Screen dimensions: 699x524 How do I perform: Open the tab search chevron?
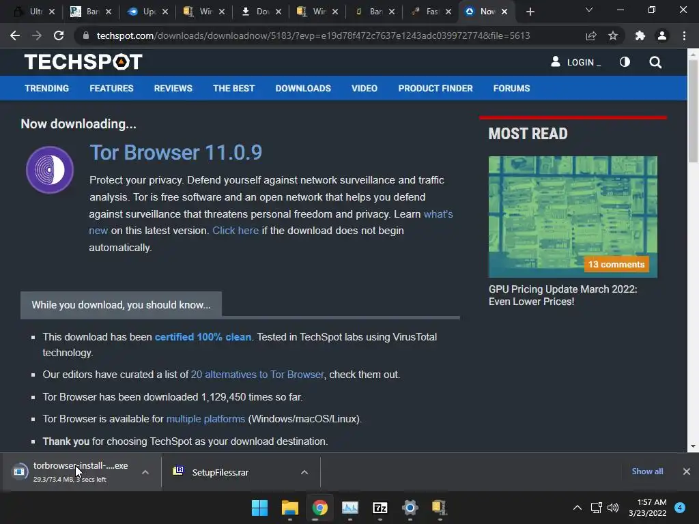click(589, 10)
